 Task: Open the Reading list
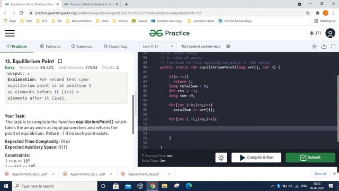325,21
